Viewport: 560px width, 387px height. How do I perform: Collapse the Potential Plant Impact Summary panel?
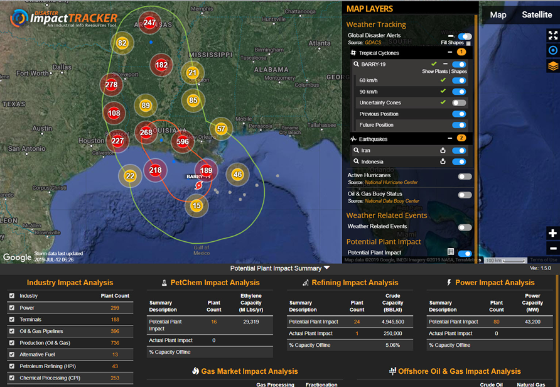pyautogui.click(x=326, y=268)
